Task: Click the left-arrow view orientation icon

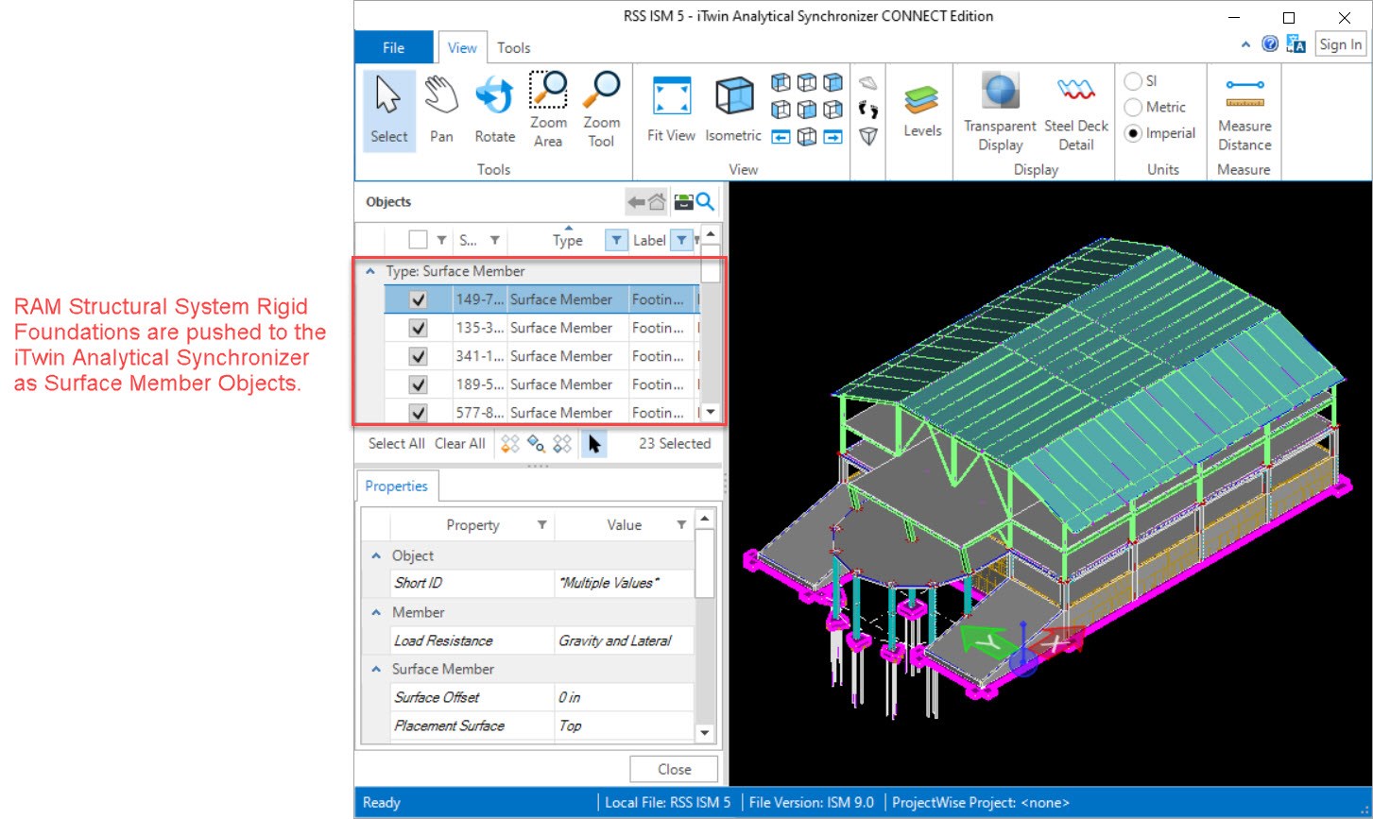Action: coord(781,137)
